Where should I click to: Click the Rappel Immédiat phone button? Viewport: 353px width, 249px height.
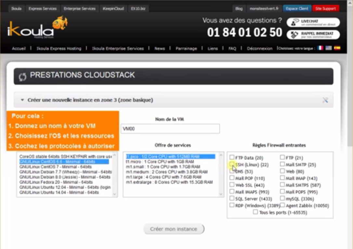pyautogui.click(x=313, y=35)
